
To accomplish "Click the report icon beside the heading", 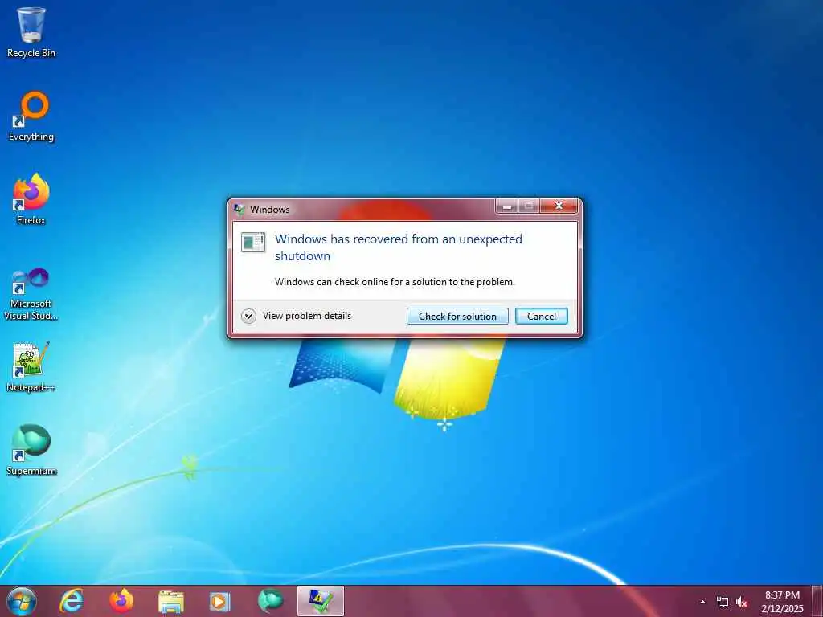I will pyautogui.click(x=253, y=242).
